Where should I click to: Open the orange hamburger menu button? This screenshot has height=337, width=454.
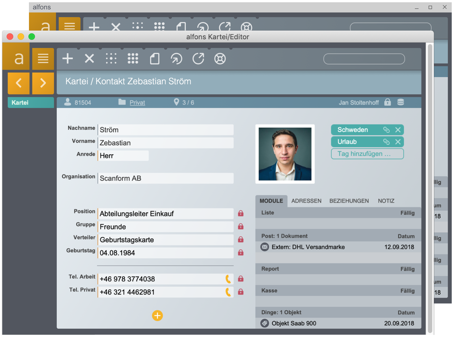(43, 59)
